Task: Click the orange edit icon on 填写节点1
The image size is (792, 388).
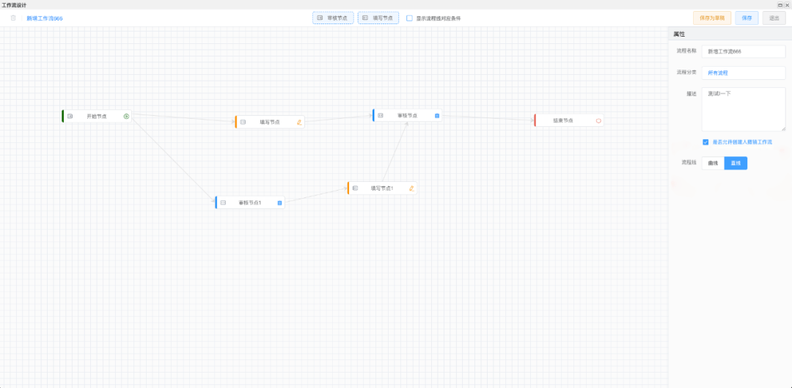Action: click(411, 188)
